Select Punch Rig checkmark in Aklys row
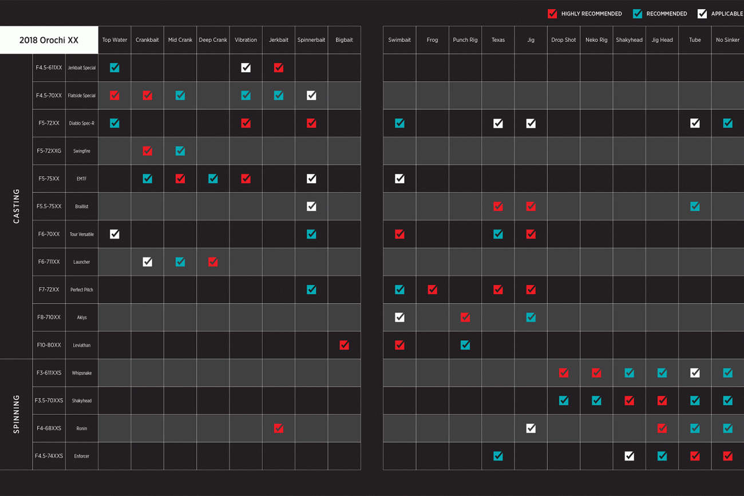This screenshot has width=744, height=496. [x=465, y=318]
